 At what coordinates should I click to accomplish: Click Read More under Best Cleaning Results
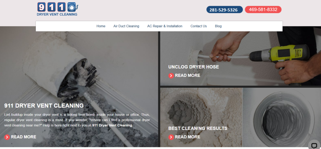point(187,137)
